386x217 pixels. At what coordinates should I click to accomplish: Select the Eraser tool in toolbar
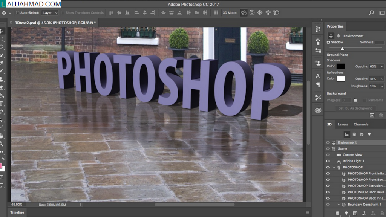(2, 87)
